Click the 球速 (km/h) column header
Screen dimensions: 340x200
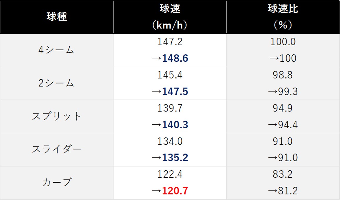(x=170, y=17)
